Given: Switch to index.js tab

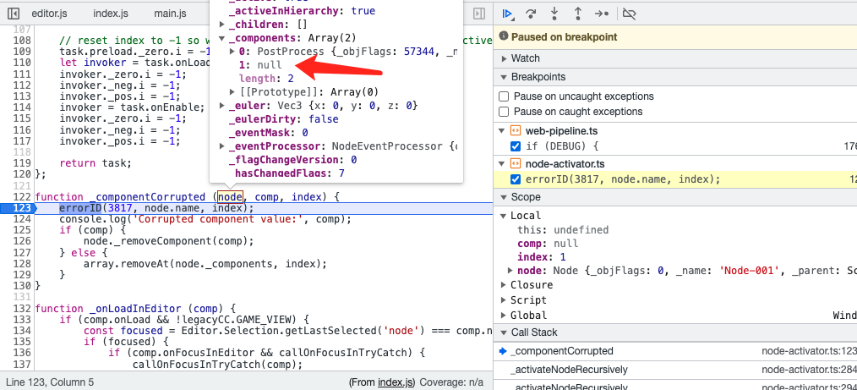Looking at the screenshot, I should 111,14.
